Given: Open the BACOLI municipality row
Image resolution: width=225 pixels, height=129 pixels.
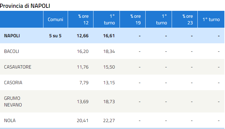Looking at the screenshot, I should pos(12,51).
